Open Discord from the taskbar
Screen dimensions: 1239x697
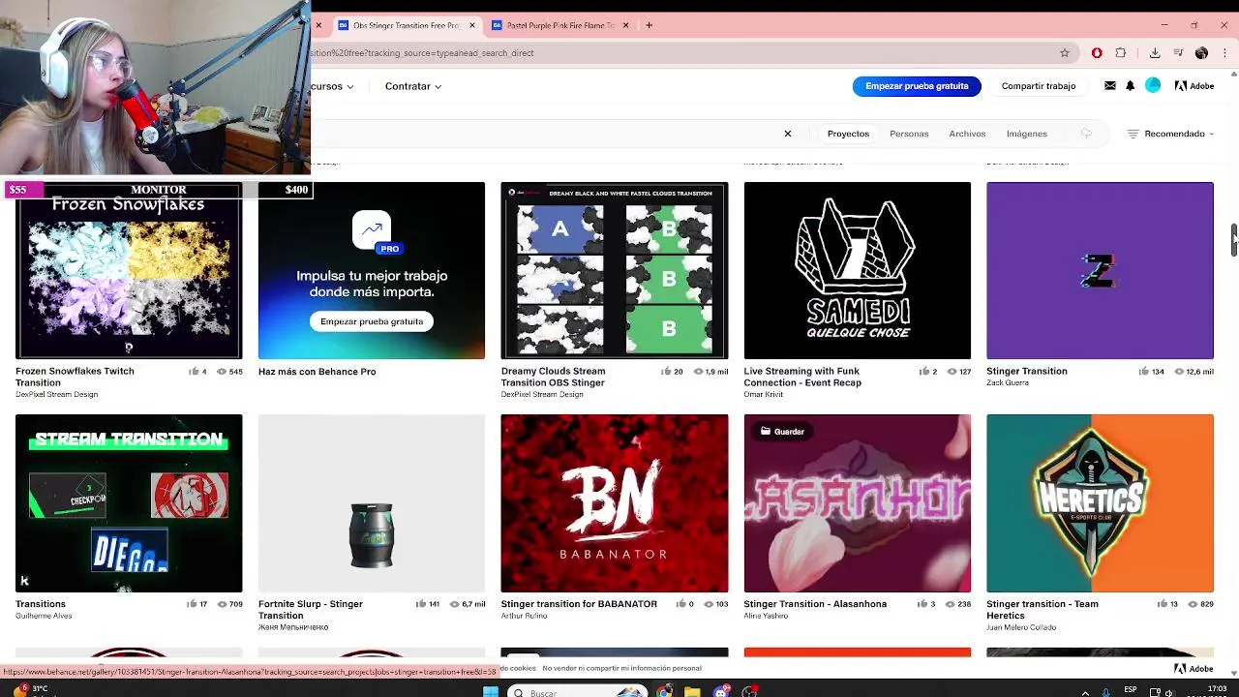(x=721, y=692)
